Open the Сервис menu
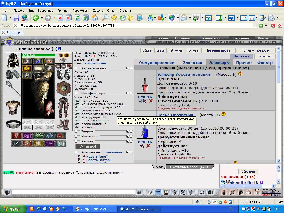The width and height of the screenshot is (284, 213). click(98, 11)
